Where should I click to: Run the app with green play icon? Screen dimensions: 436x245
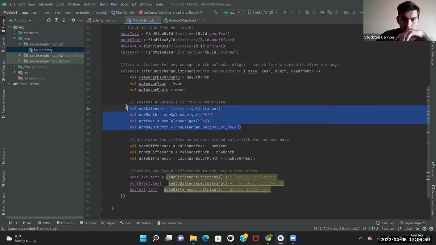point(285,12)
